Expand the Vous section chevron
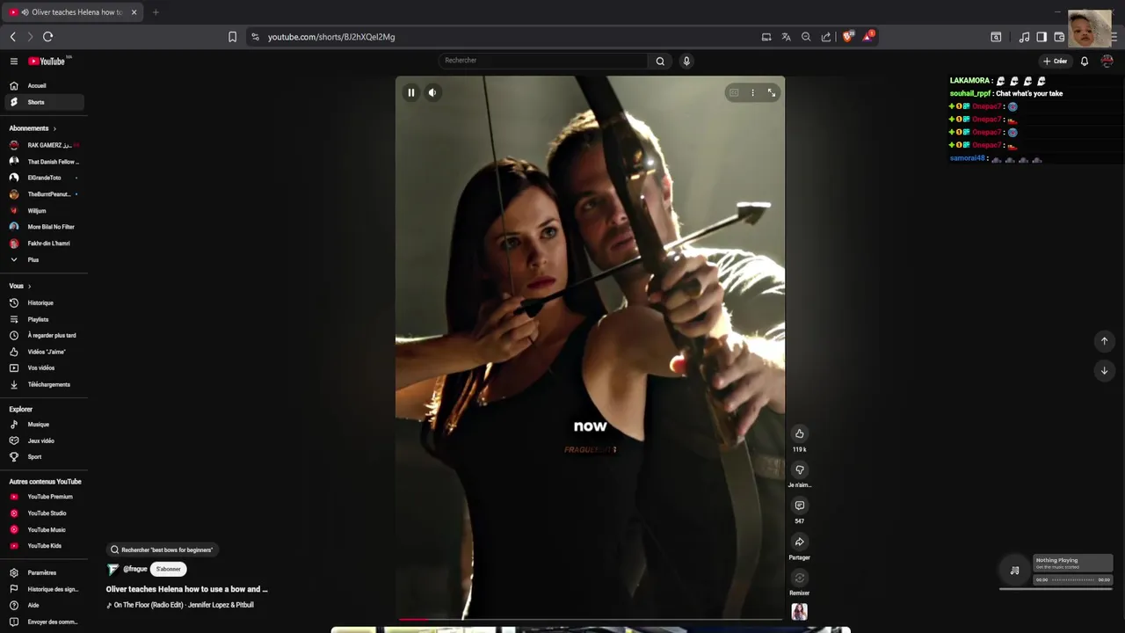This screenshot has width=1125, height=633. coord(29,286)
